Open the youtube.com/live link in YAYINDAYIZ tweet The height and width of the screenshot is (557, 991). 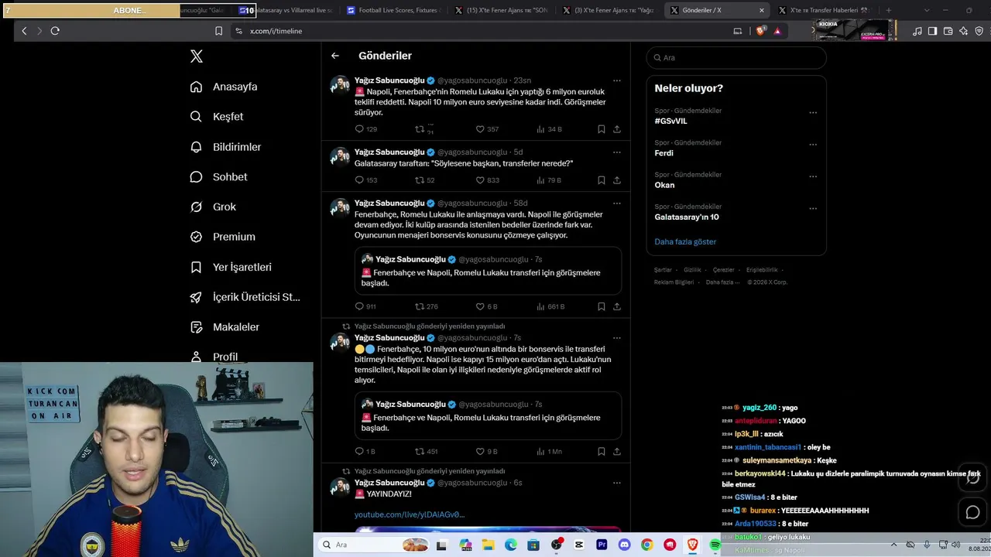pyautogui.click(x=410, y=514)
